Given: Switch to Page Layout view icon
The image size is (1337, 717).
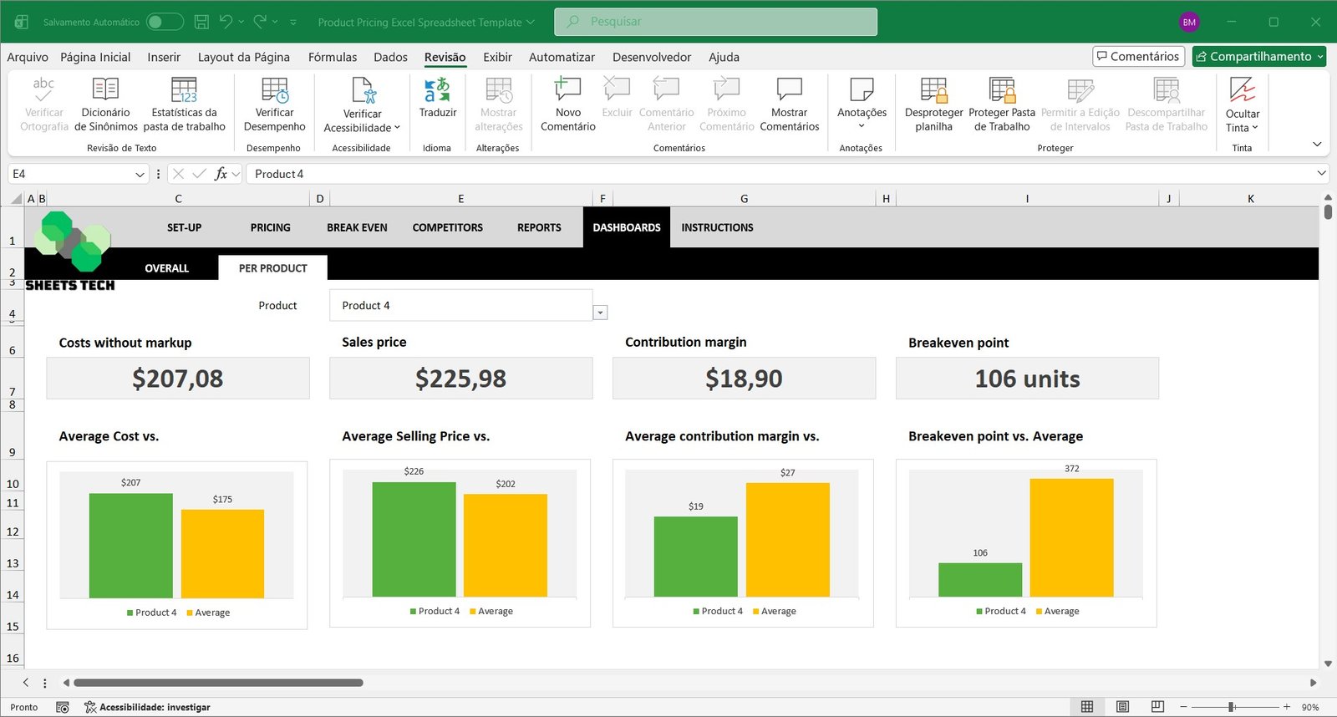Looking at the screenshot, I should 1122,707.
